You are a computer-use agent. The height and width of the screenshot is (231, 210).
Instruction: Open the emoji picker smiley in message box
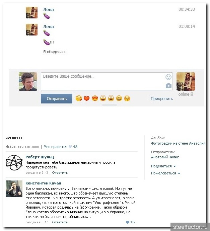point(168,77)
